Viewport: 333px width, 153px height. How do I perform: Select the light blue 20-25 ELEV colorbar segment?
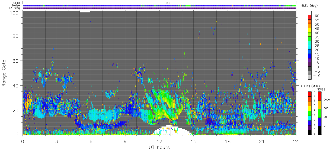[x=310, y=47]
